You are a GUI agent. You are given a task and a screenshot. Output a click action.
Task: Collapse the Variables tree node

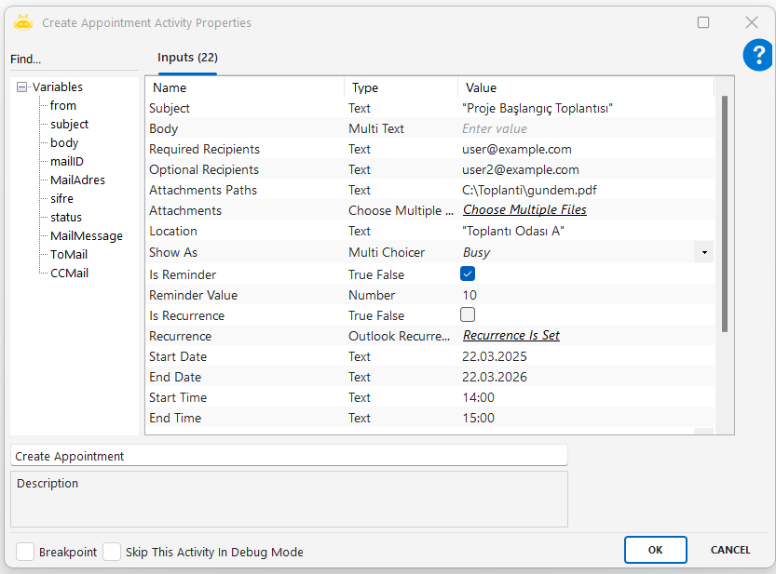(x=22, y=87)
